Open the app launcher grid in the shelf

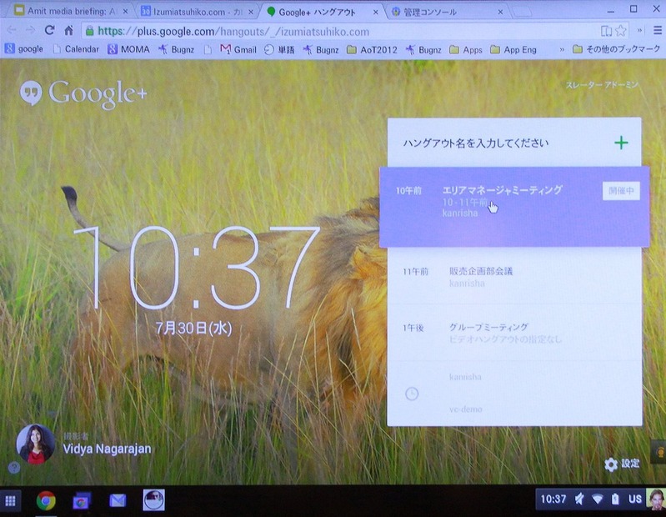pos(10,501)
